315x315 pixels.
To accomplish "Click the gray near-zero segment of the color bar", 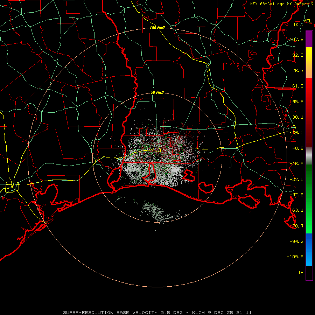I will click(x=309, y=156).
